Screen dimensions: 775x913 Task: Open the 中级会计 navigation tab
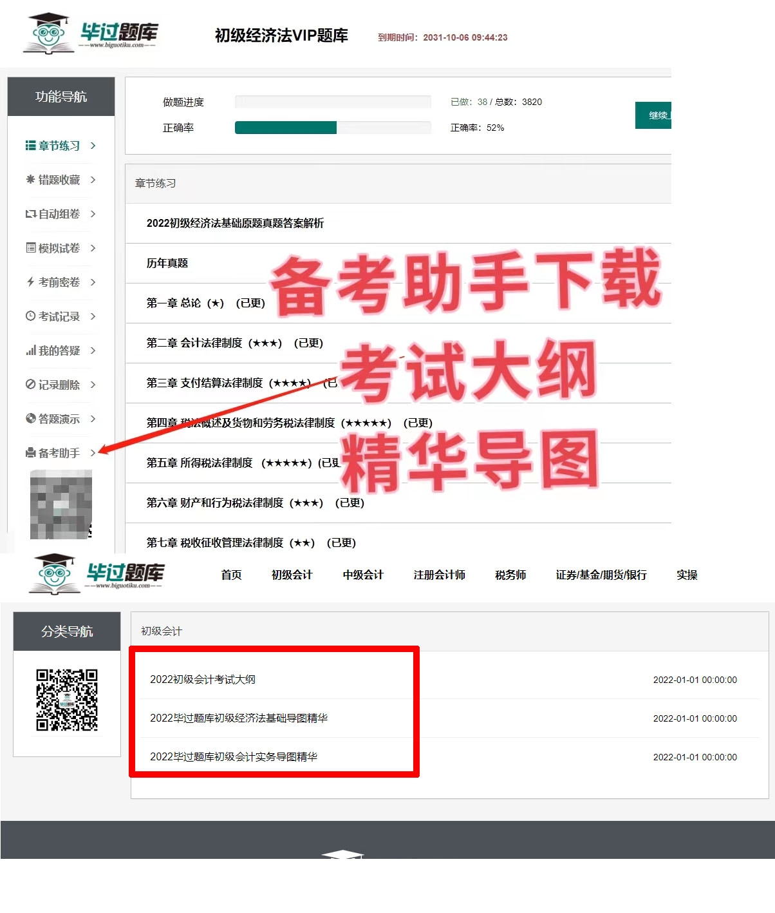tap(363, 575)
